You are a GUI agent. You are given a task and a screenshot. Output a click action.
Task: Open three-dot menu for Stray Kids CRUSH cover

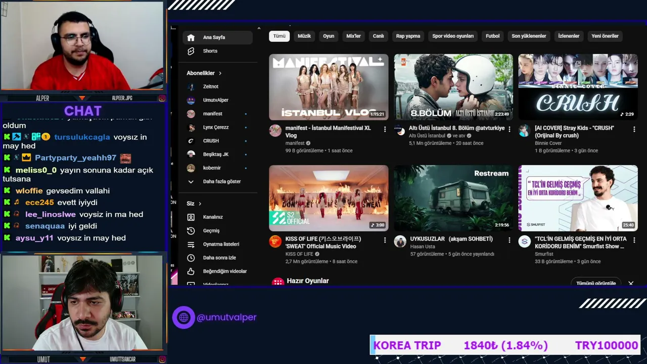(634, 129)
